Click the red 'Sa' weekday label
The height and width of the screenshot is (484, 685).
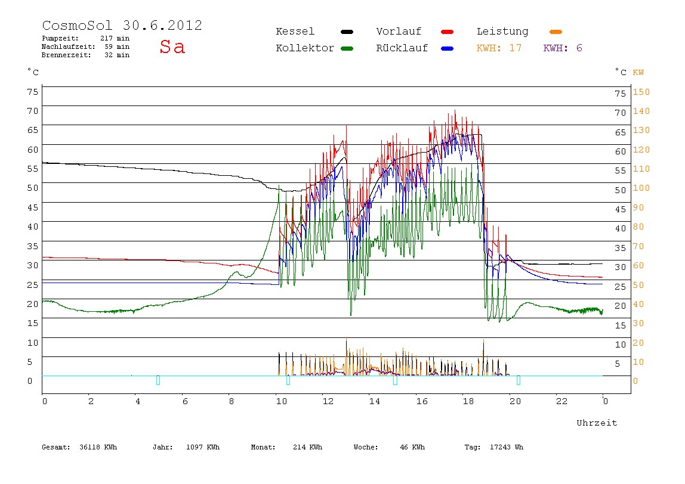pyautogui.click(x=172, y=46)
